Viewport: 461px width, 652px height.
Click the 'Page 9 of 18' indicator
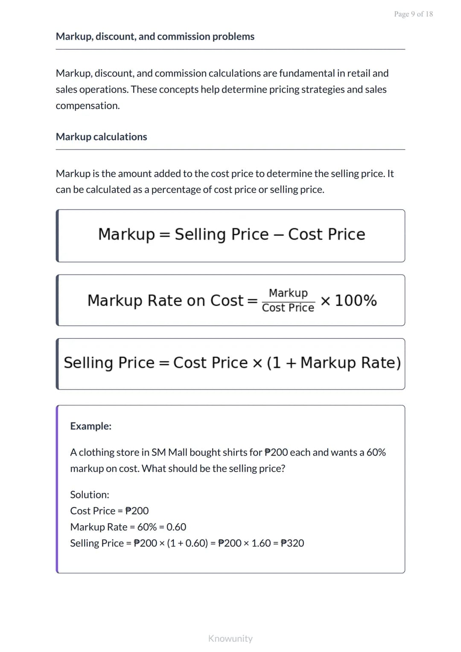[x=413, y=14]
